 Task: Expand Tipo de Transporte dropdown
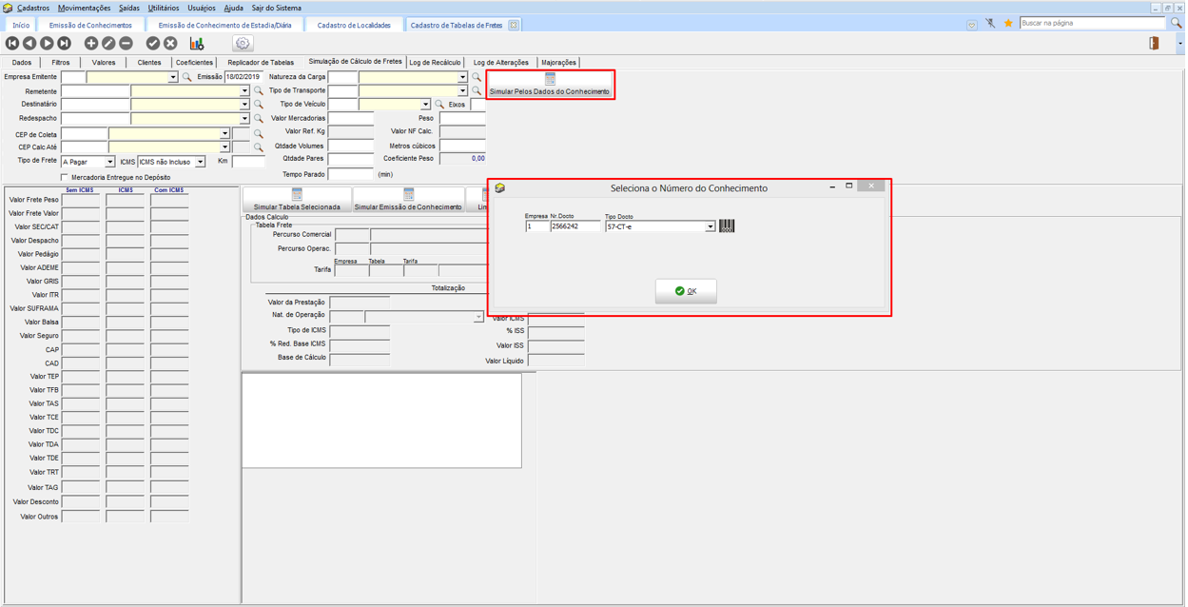463,90
